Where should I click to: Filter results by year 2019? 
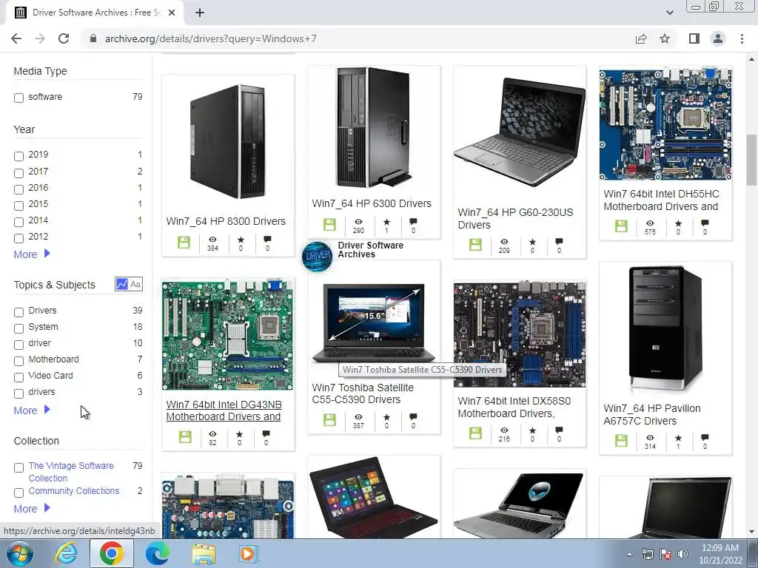[19, 156]
